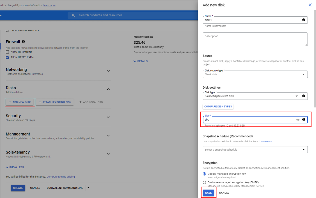Open Disk source type dropdown
Screen dimensions: 316x198
click(x=255, y=74)
